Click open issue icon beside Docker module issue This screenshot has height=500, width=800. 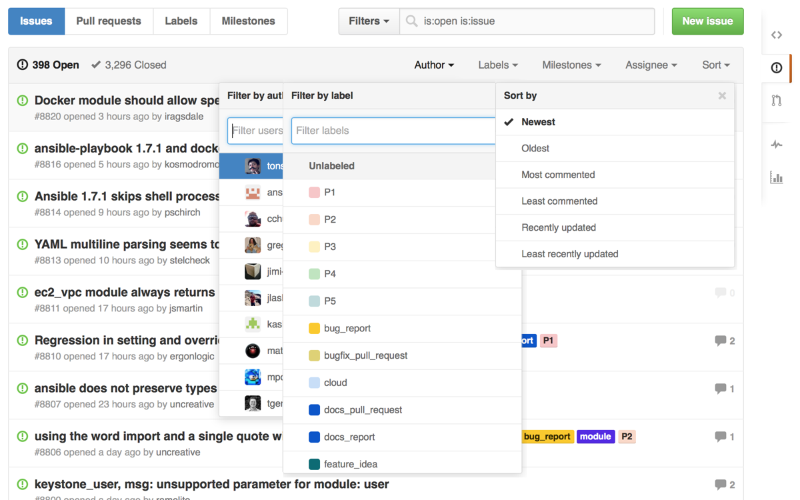[23, 101]
